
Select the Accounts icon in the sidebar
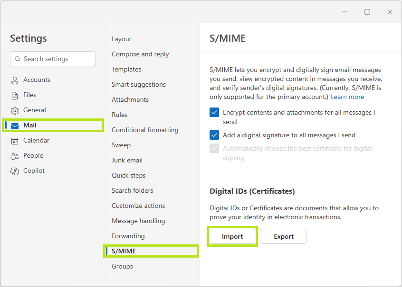point(15,80)
